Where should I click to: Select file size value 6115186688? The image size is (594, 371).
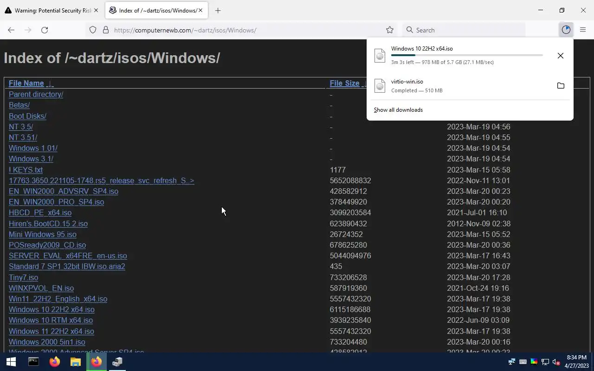click(350, 309)
